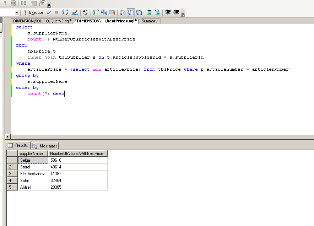Select the Storel cell

point(33,167)
